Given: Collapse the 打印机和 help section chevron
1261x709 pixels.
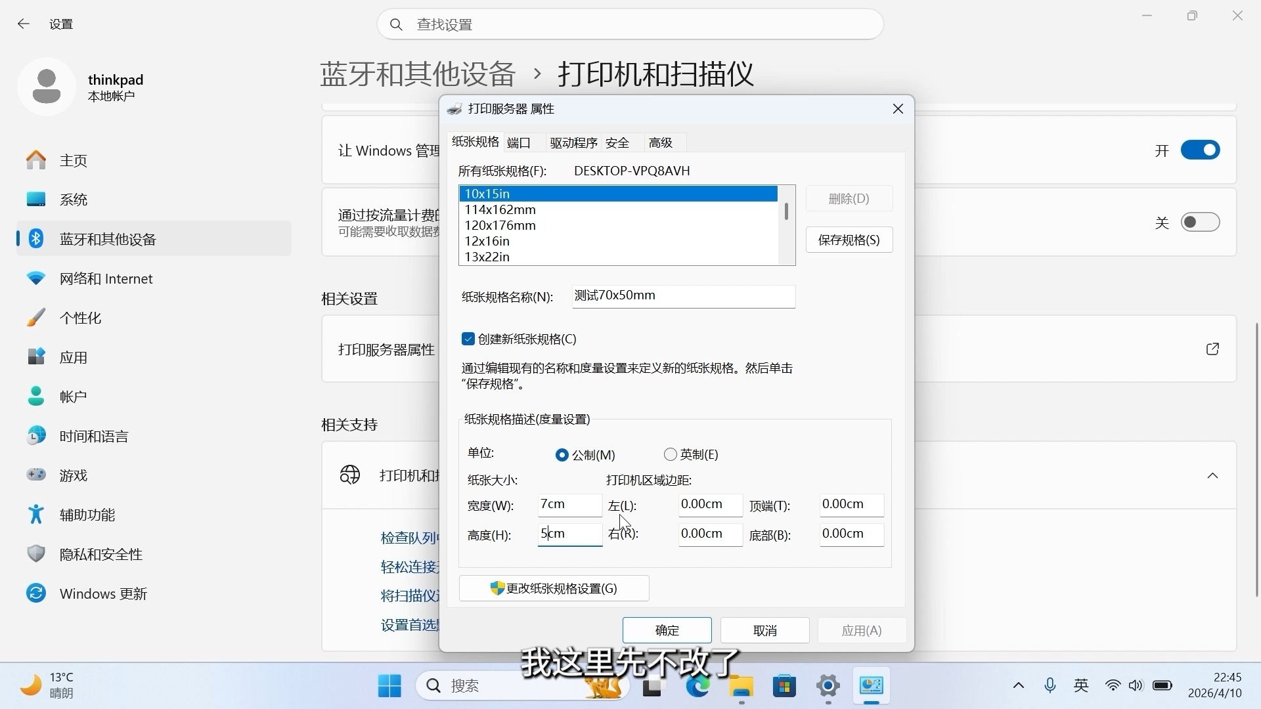Looking at the screenshot, I should click(1212, 475).
